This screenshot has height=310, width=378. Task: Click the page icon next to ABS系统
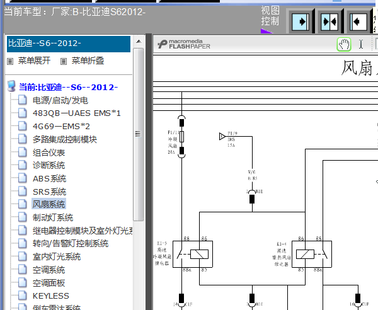click(23, 178)
